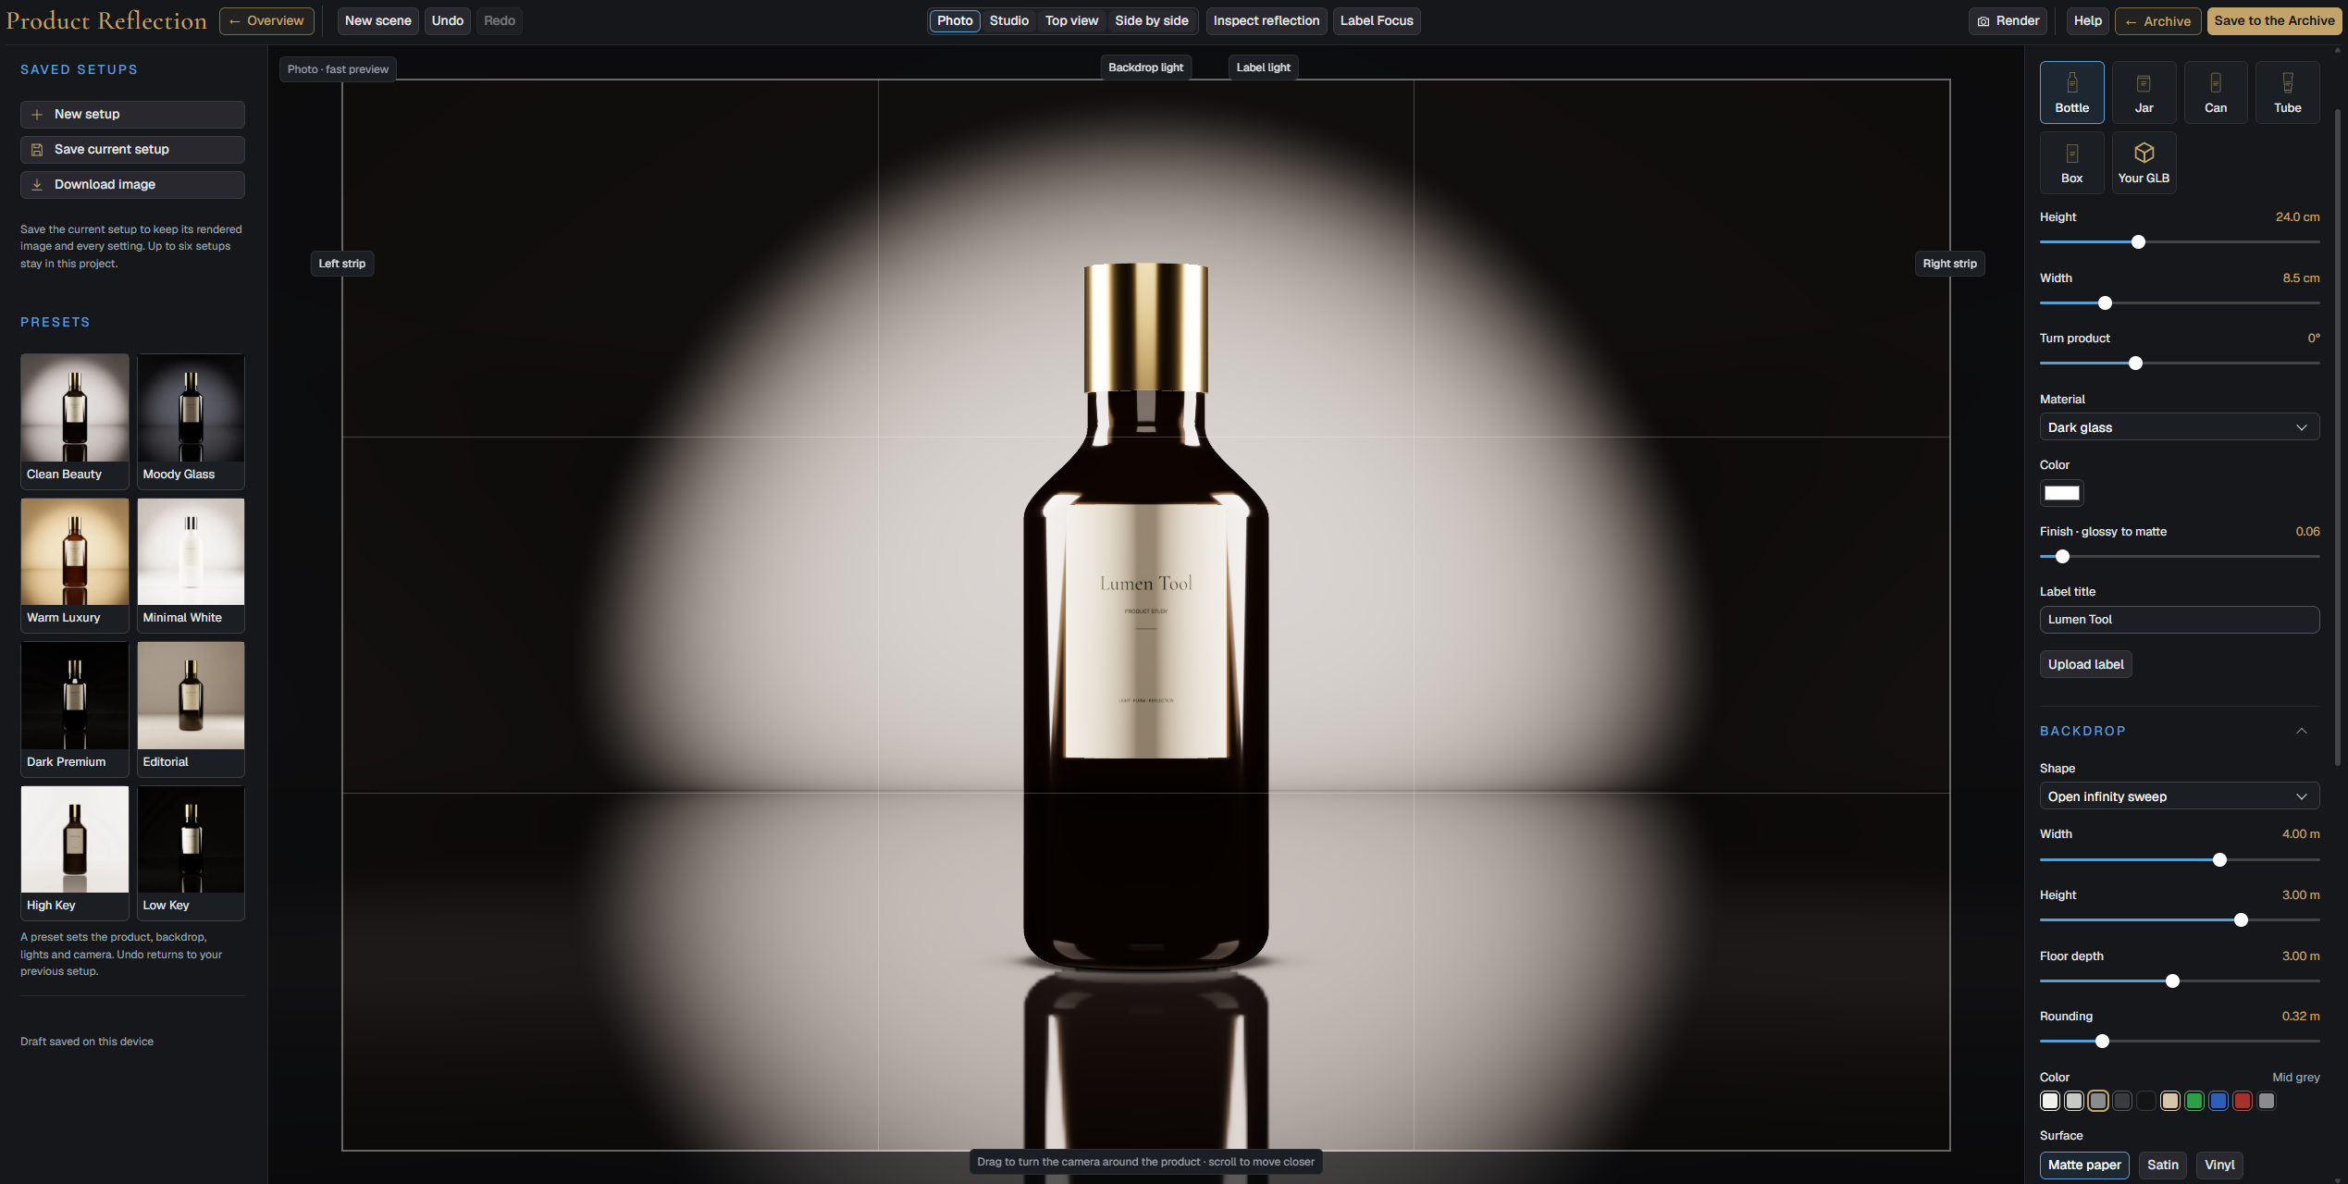Open the Material Dark glass dropdown
The height and width of the screenshot is (1184, 2348).
[2179, 427]
